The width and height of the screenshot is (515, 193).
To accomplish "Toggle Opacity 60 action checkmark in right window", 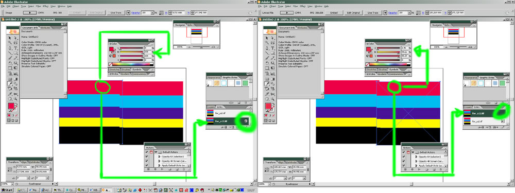I will 403,156.
